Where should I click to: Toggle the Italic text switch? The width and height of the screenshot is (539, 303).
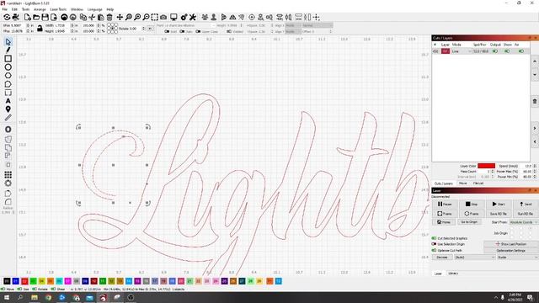[182, 31]
